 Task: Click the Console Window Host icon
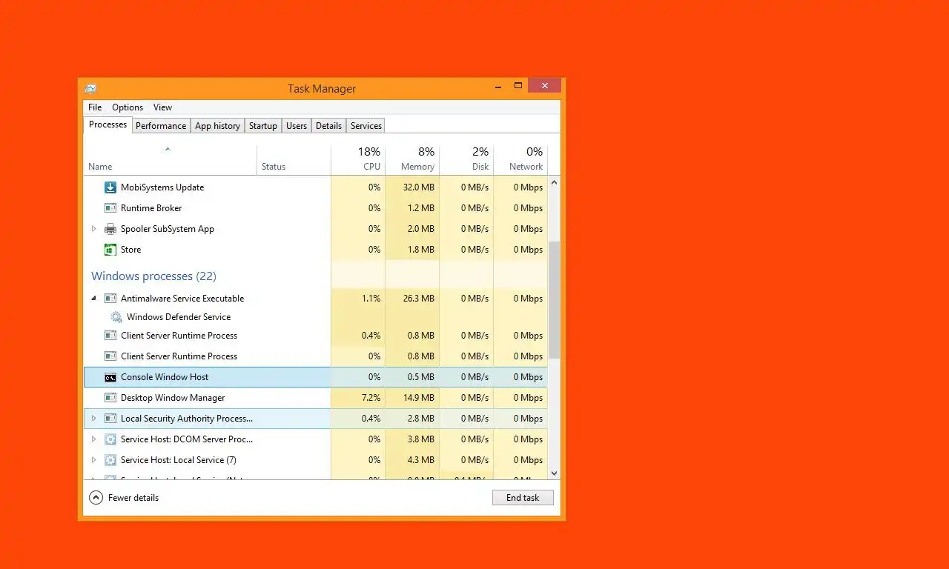[110, 377]
